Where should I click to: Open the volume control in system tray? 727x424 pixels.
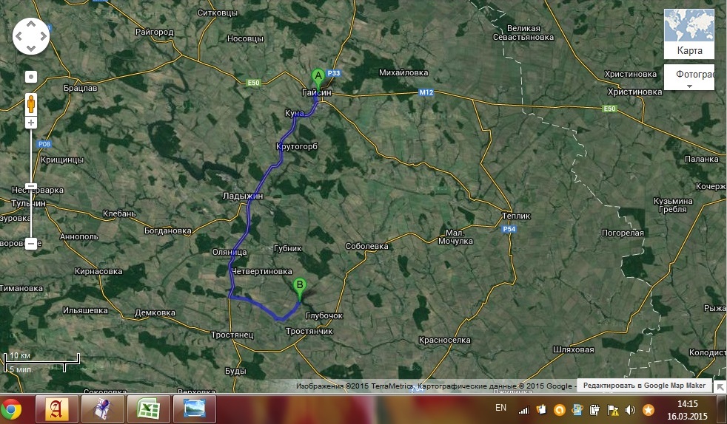pyautogui.click(x=630, y=409)
